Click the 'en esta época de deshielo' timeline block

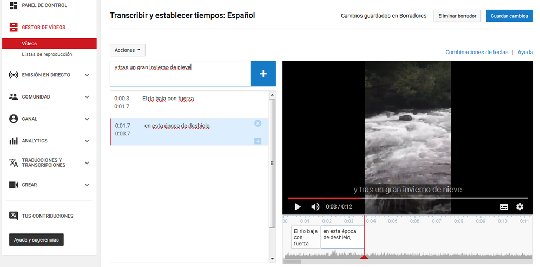tap(343, 237)
